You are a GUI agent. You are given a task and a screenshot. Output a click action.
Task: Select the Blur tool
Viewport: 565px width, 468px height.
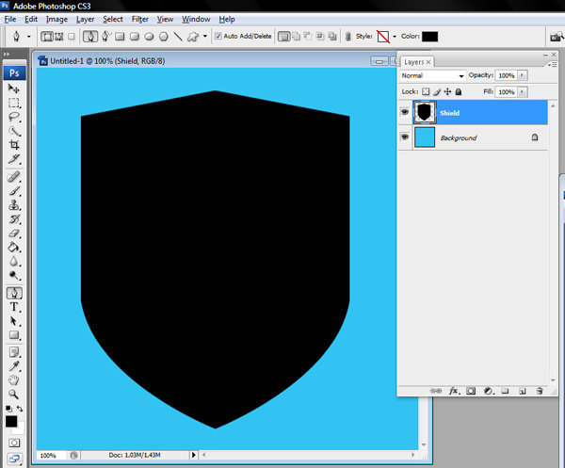(14, 261)
